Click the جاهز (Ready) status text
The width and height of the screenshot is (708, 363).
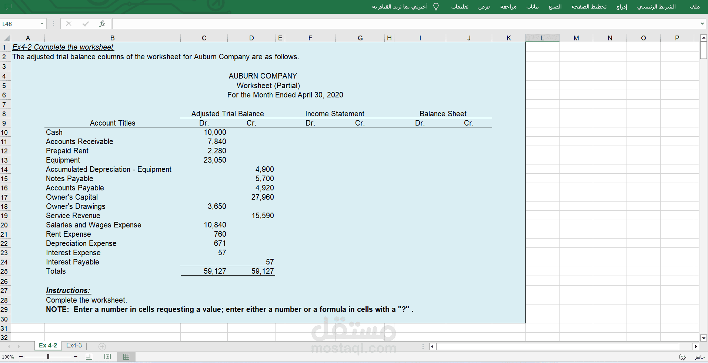click(x=699, y=357)
